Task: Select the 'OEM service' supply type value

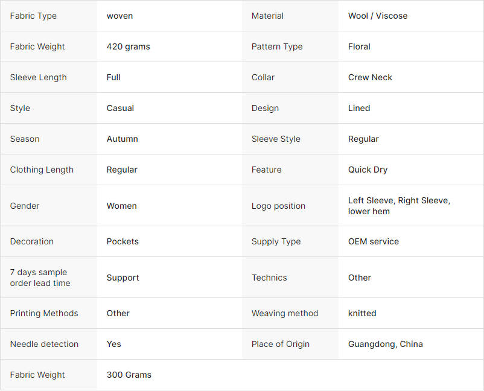Action: (x=374, y=241)
